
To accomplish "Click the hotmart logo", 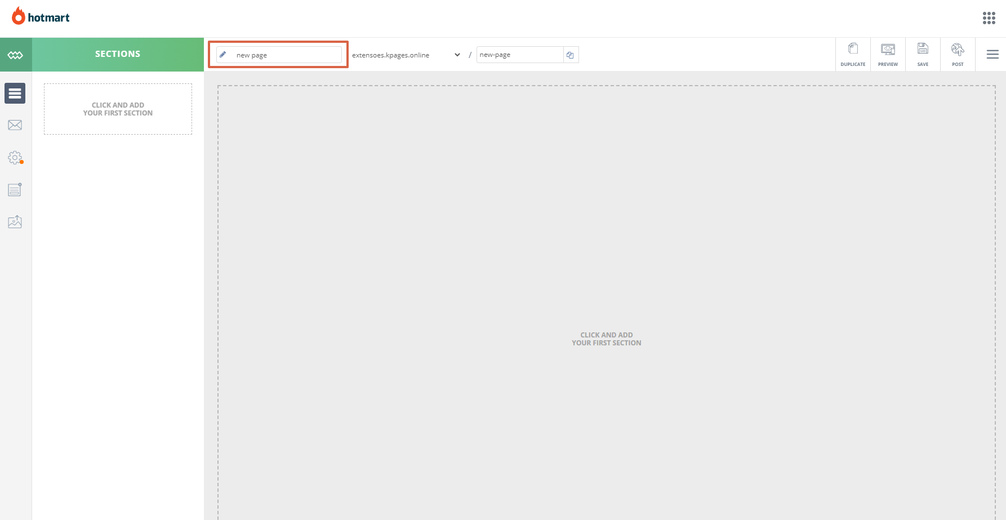I will click(41, 17).
